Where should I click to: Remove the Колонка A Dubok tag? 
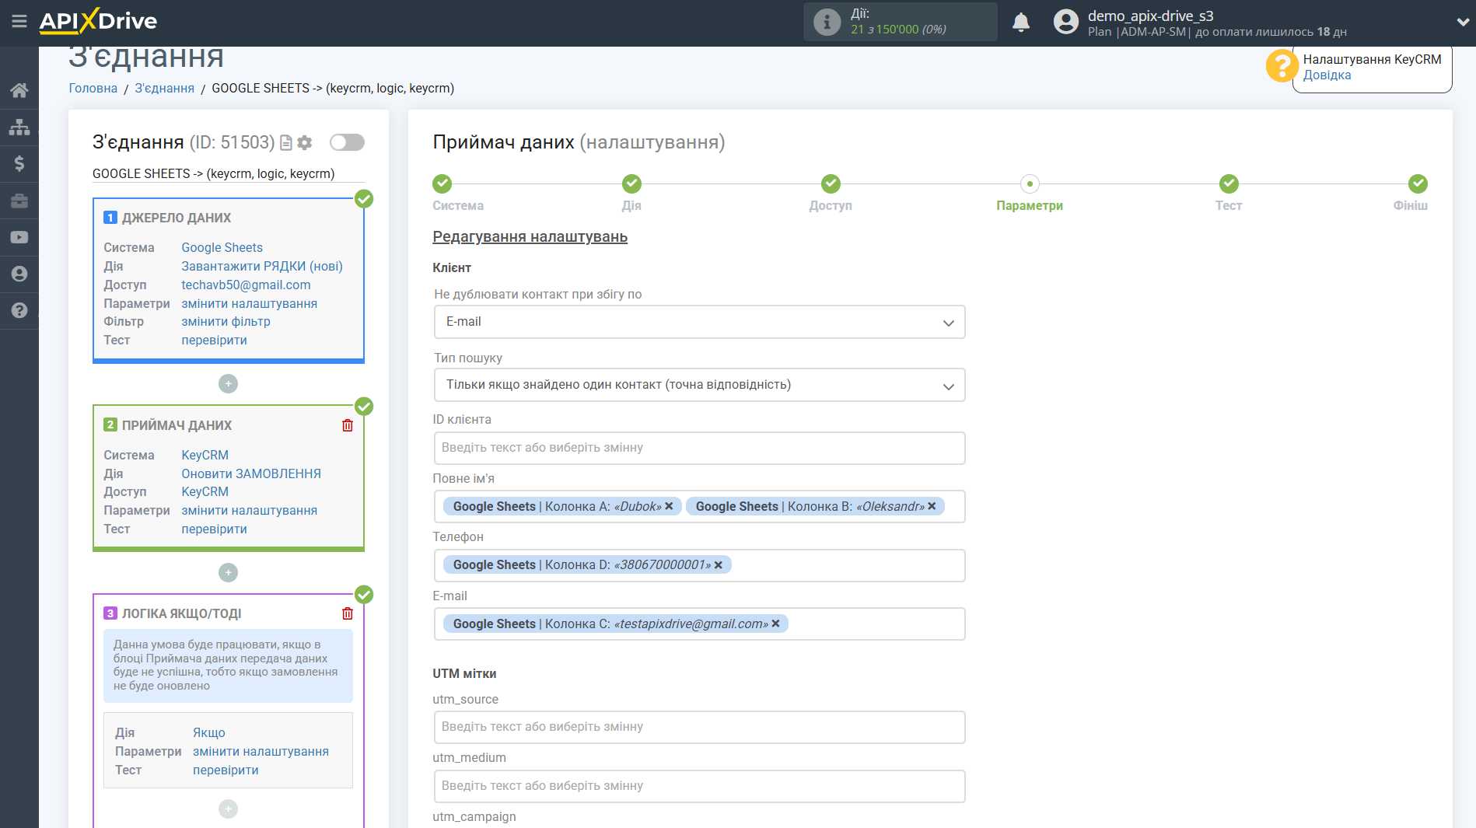(669, 506)
